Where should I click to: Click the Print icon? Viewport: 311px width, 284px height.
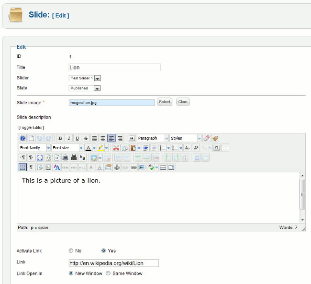coord(65,158)
